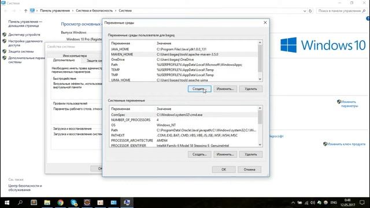Select user Path variable with WindowsApps value
This screenshot has width=370, height=208.
pyautogui.click(x=183, y=65)
